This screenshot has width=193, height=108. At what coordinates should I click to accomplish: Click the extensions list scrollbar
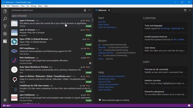tap(93, 20)
